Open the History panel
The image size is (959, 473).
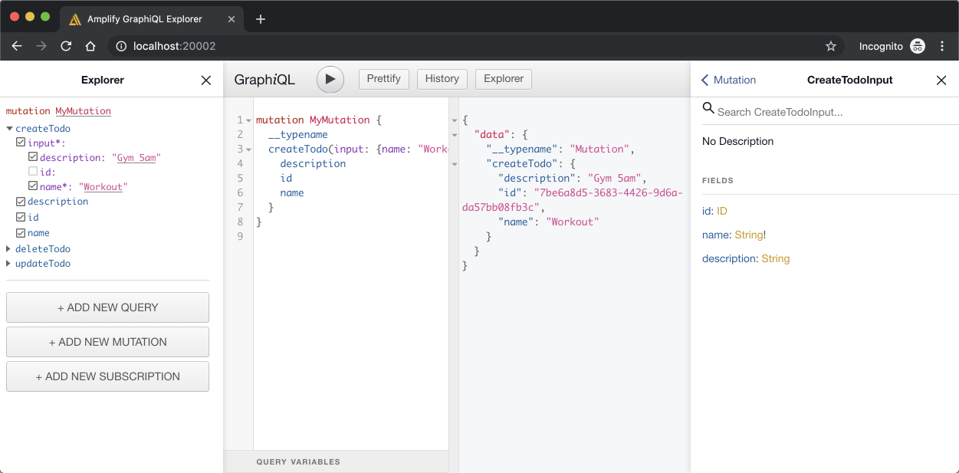click(x=442, y=79)
